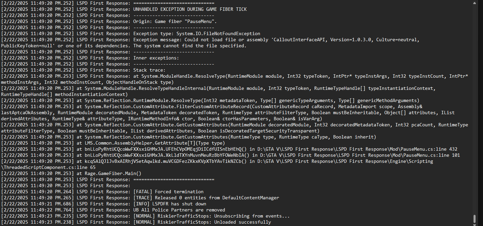The width and height of the screenshot is (483, 226).
Task: Click the 'RiskierTrafficStops: Unloaded successfully' line
Action: pos(202,222)
